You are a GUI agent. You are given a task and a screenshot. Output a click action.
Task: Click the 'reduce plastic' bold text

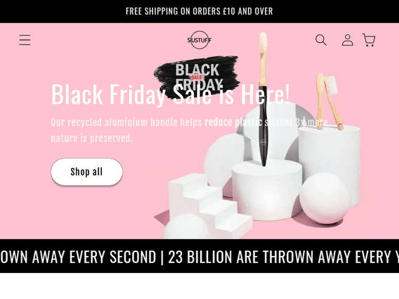click(233, 122)
